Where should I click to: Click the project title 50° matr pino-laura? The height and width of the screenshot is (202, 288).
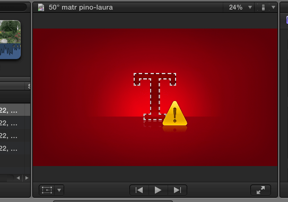tap(81, 7)
